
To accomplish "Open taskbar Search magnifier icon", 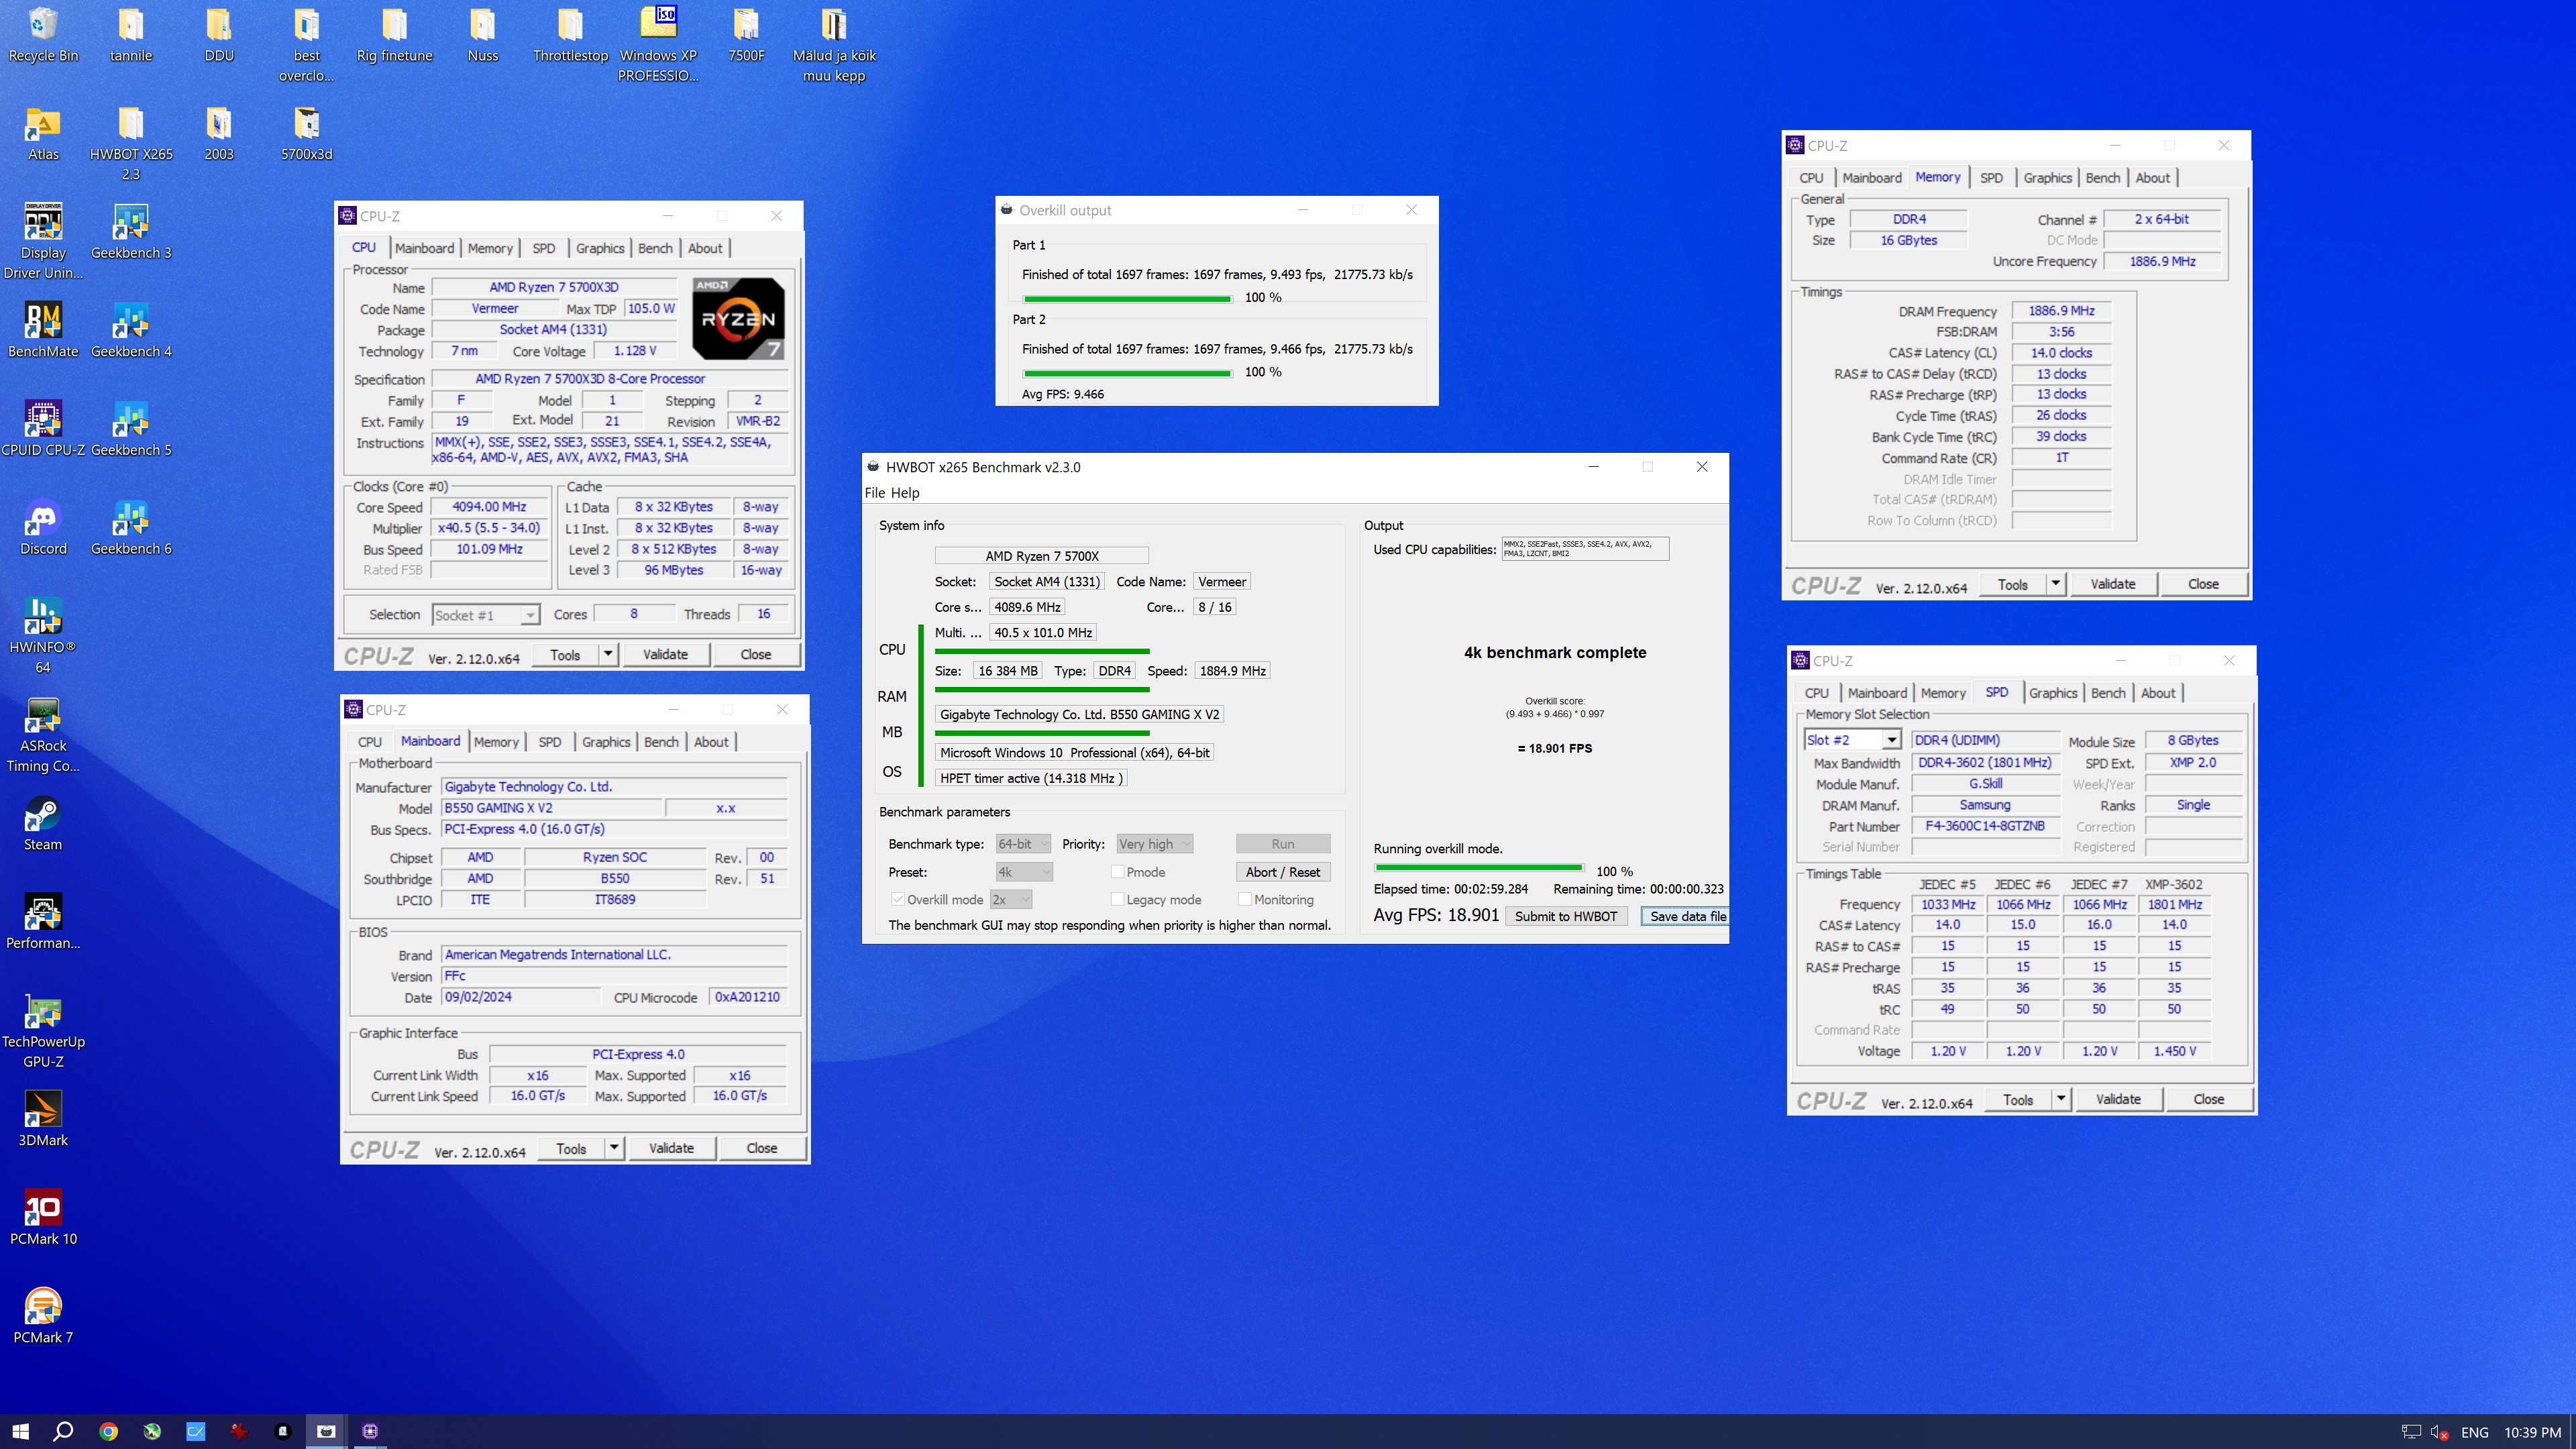I will 63,1431.
